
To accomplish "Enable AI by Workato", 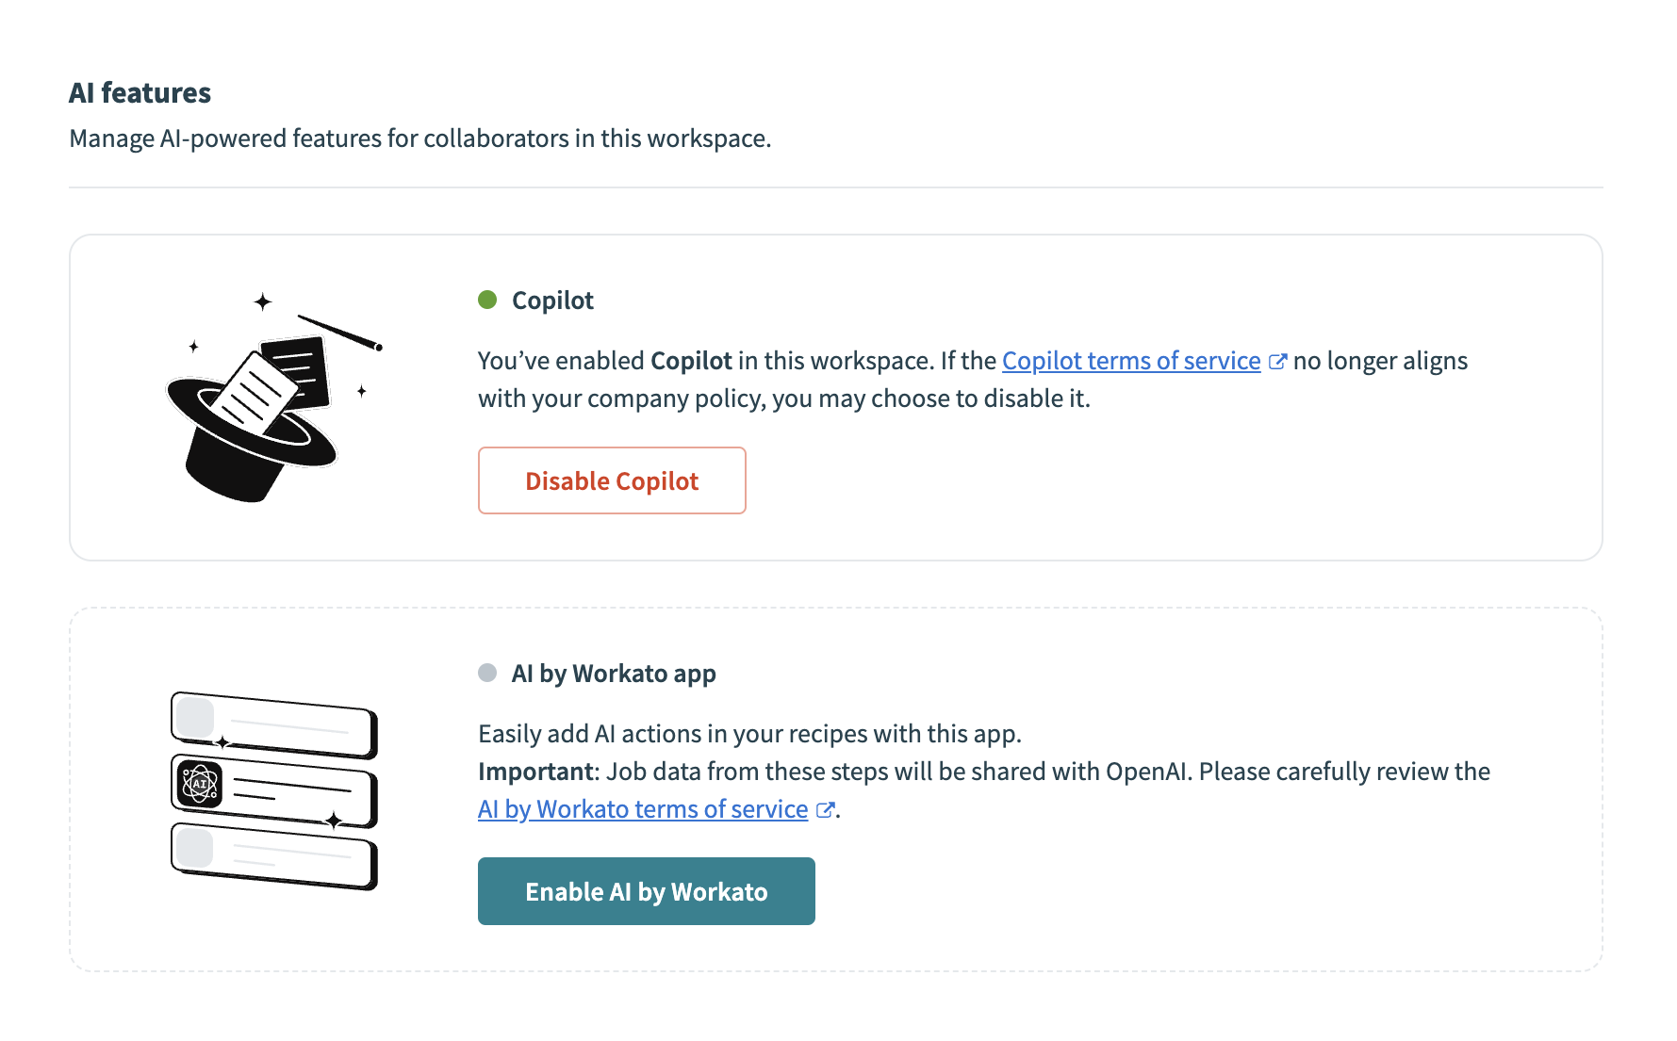I will (646, 891).
